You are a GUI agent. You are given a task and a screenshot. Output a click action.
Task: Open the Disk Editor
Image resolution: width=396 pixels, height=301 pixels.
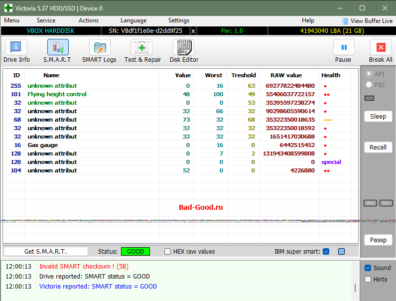[x=184, y=48]
